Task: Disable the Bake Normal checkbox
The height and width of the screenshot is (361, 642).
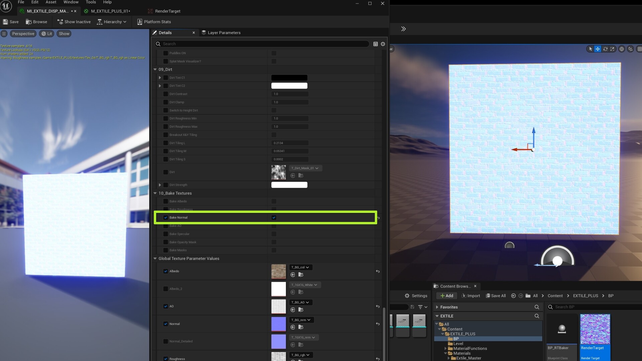Action: 274,218
